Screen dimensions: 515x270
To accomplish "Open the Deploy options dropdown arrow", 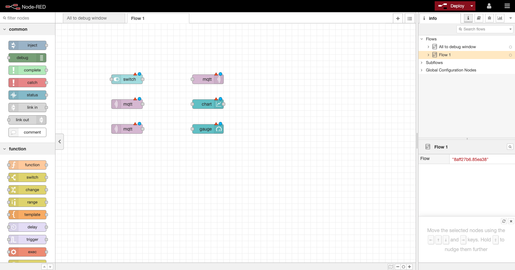I will [472, 6].
